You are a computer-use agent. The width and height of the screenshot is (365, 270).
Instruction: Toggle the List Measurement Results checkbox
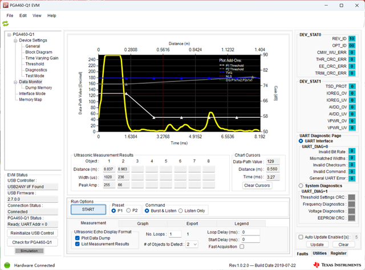point(78,244)
